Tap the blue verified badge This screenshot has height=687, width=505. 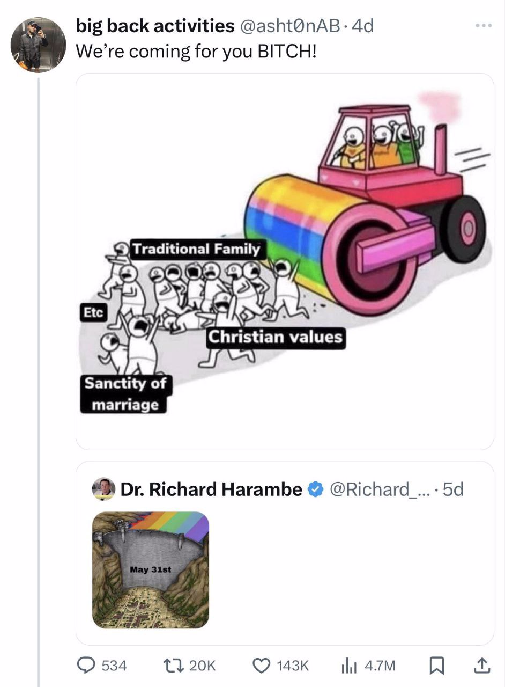(316, 489)
